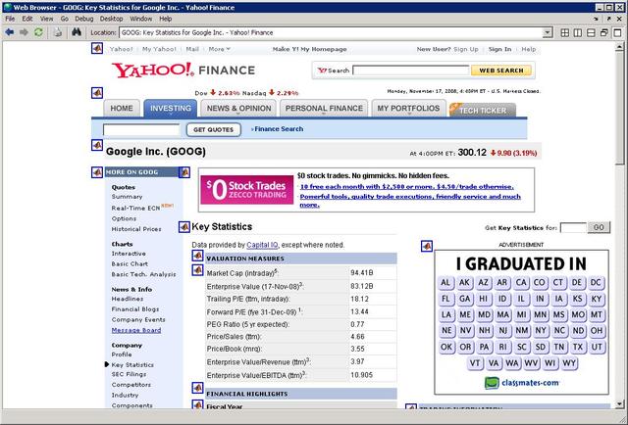Reload page with green Refresh icon

(x=38, y=32)
